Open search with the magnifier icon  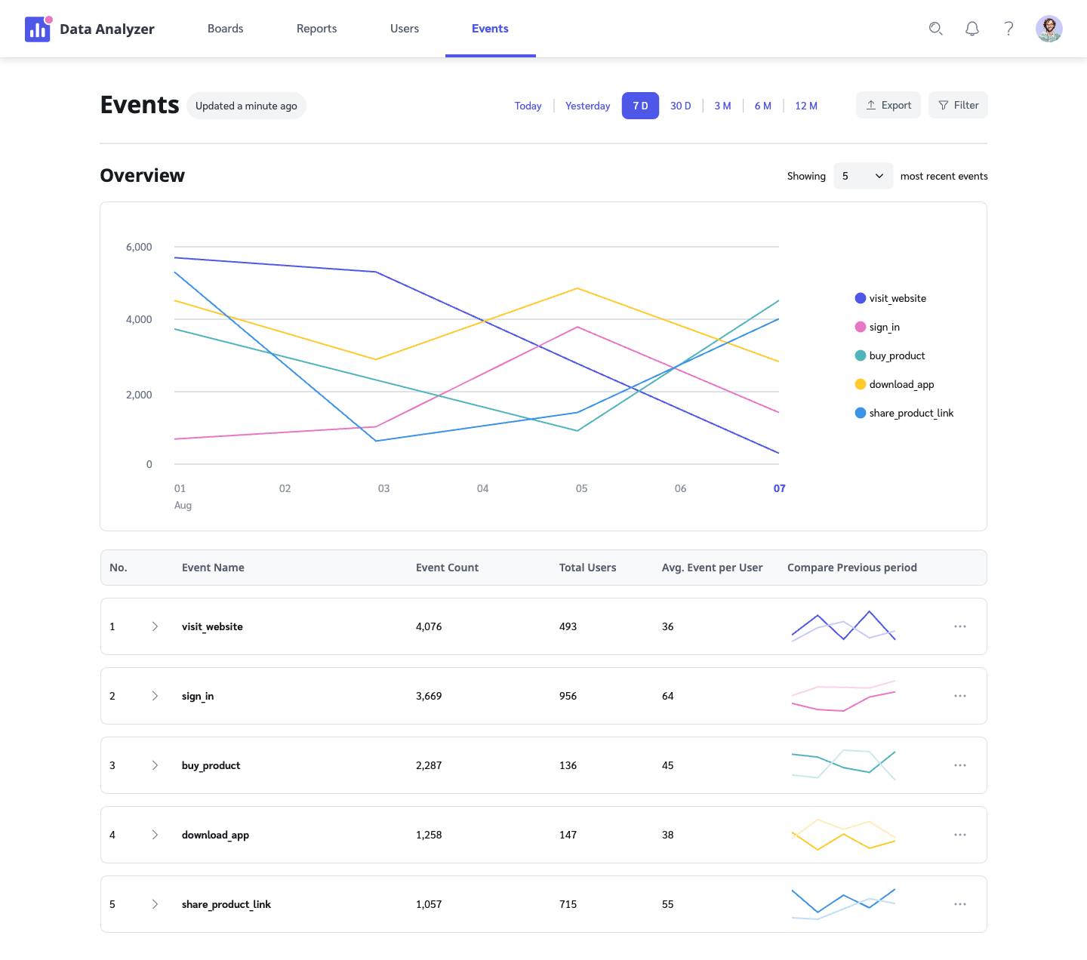tap(935, 29)
